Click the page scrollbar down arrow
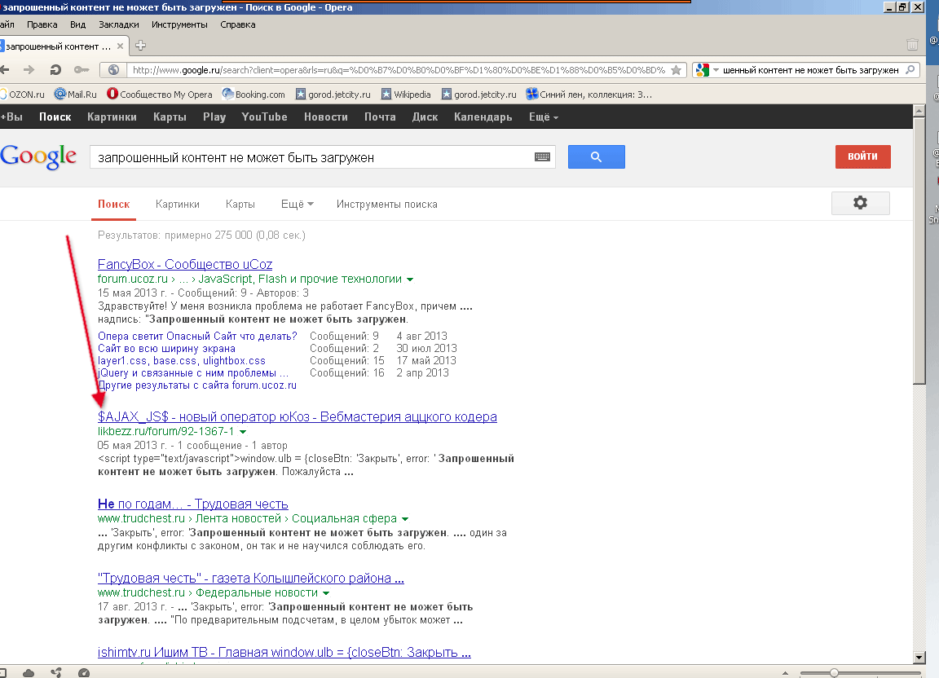The image size is (939, 678). coord(919,657)
